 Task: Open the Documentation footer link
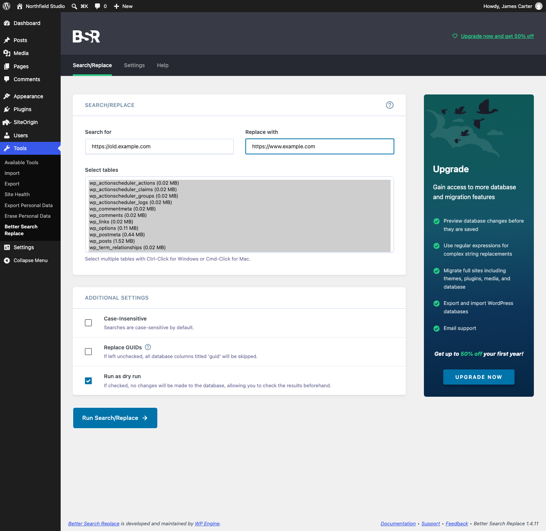(x=398, y=523)
